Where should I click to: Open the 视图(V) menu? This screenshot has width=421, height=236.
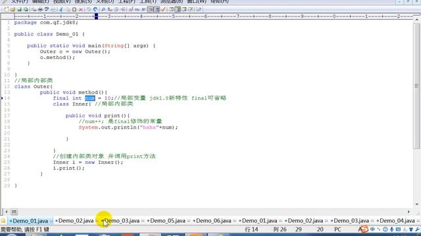(62, 1)
